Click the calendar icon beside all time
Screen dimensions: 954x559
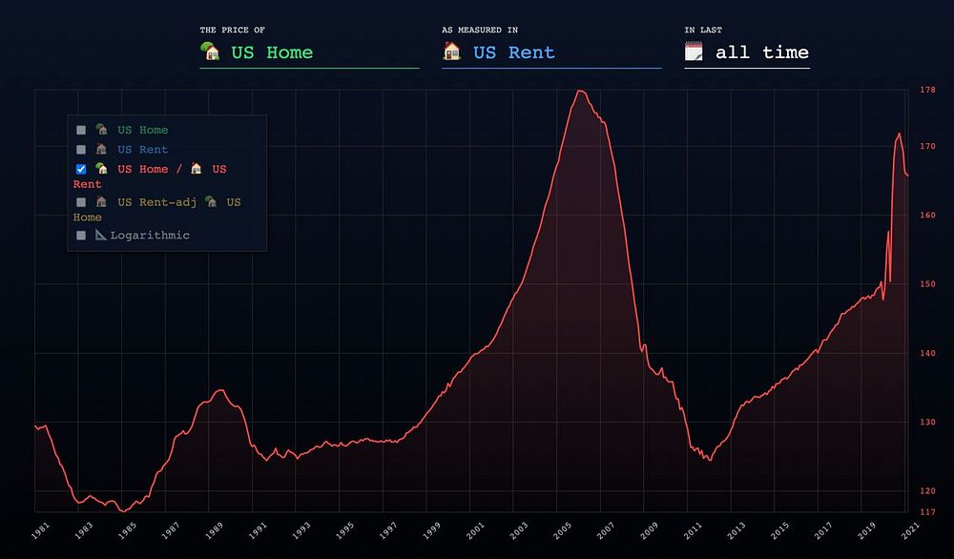[694, 52]
